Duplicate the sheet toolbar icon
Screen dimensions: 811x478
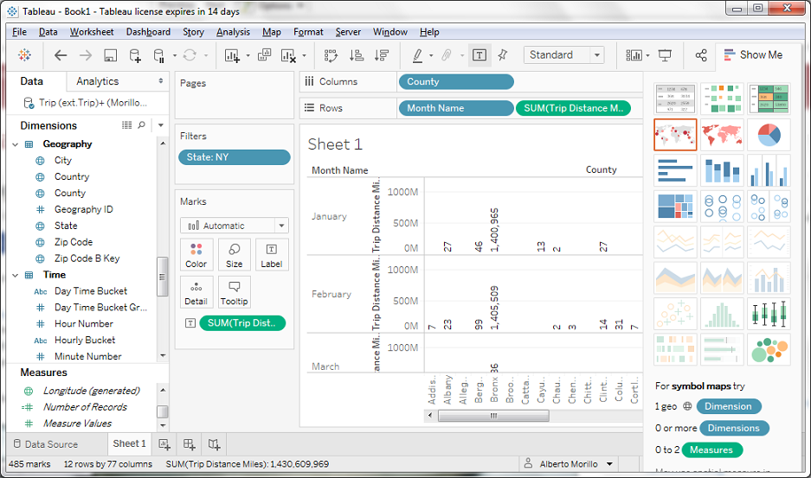264,54
